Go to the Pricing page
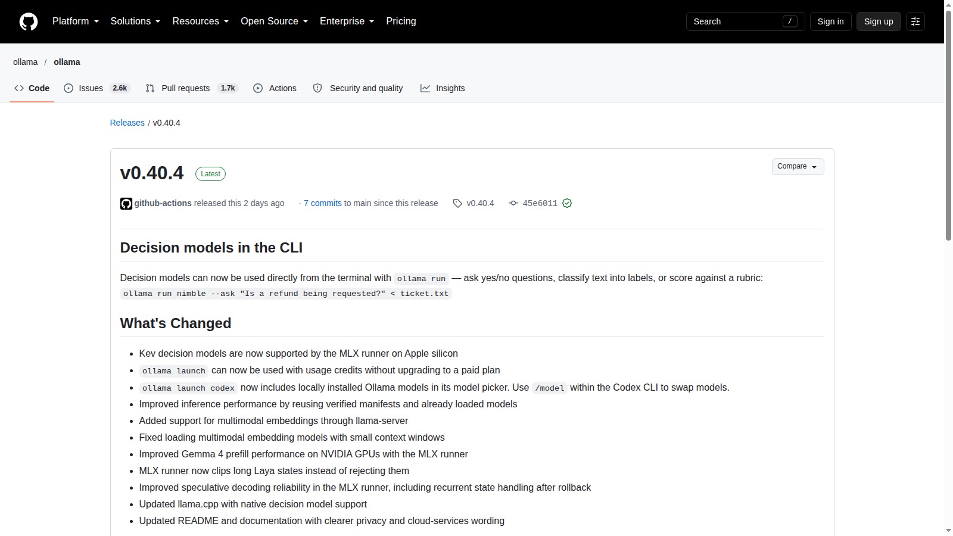 (401, 21)
